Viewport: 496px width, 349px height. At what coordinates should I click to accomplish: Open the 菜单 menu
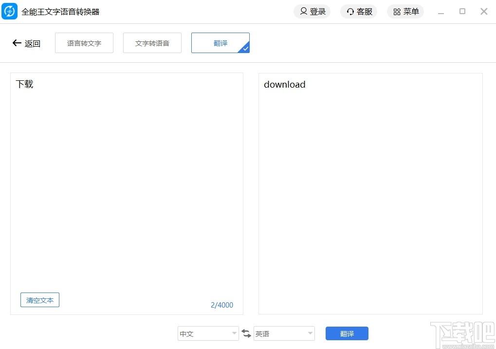[405, 12]
